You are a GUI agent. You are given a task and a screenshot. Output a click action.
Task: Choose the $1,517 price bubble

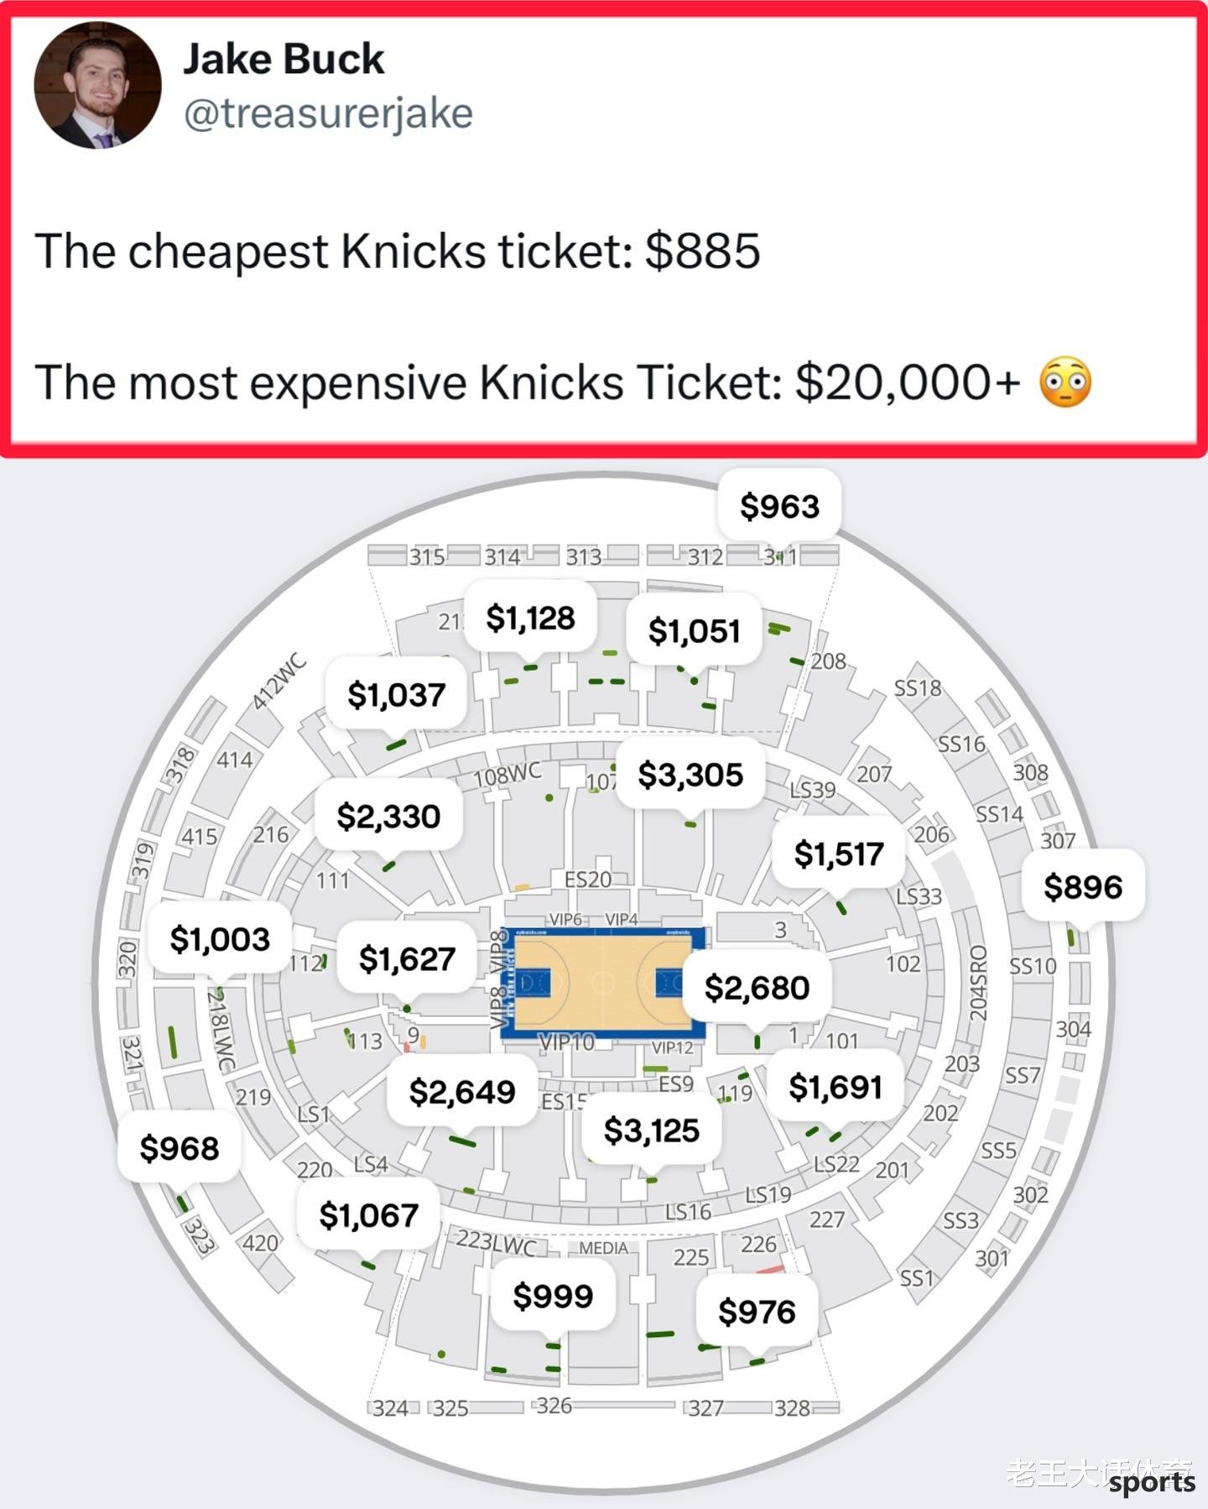[x=839, y=854]
